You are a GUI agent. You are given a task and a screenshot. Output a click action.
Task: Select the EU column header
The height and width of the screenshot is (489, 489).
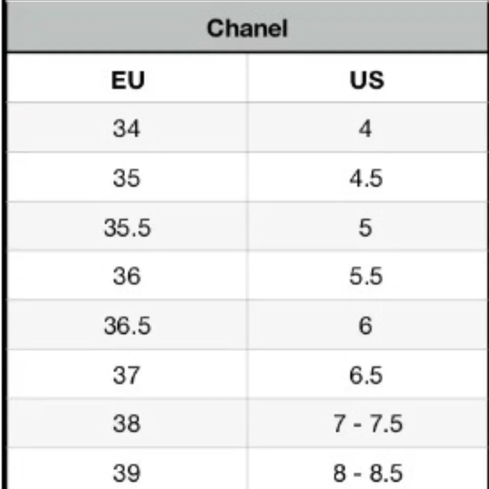[x=128, y=80]
